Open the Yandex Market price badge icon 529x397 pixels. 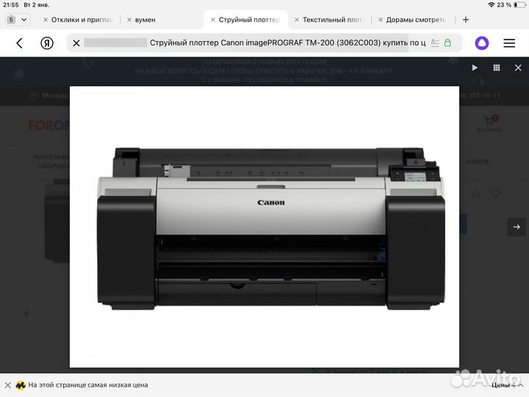(x=21, y=385)
